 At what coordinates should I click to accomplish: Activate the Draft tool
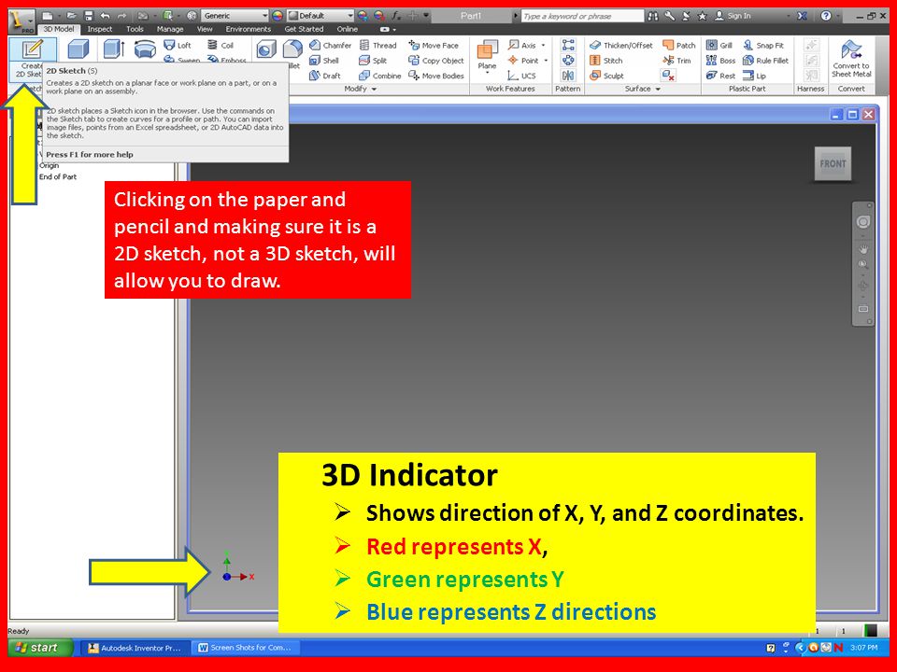tap(325, 76)
